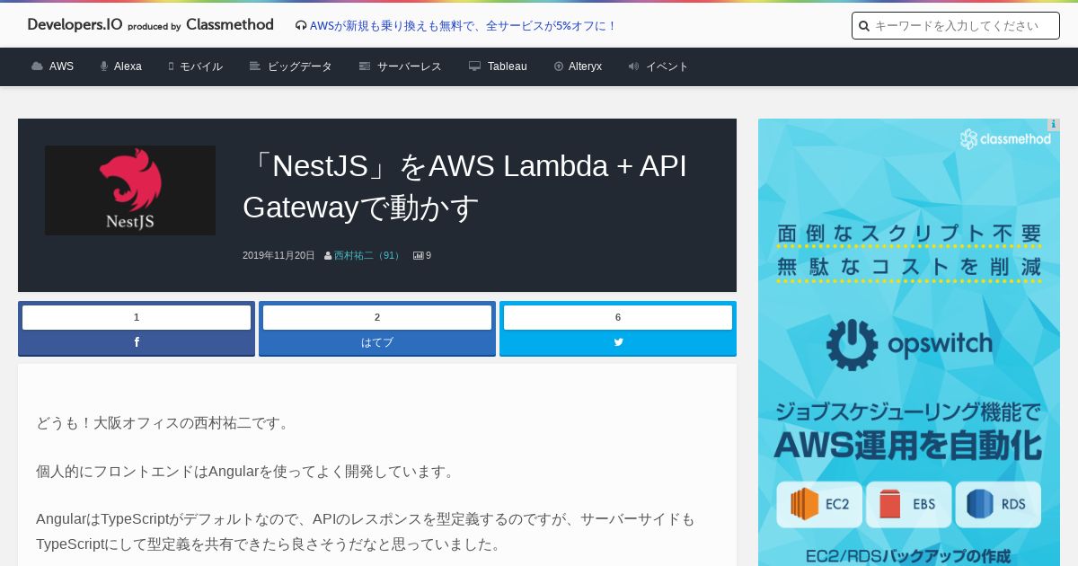Click the user icon before the author name
Image resolution: width=1078 pixels, height=566 pixels.
(x=328, y=256)
